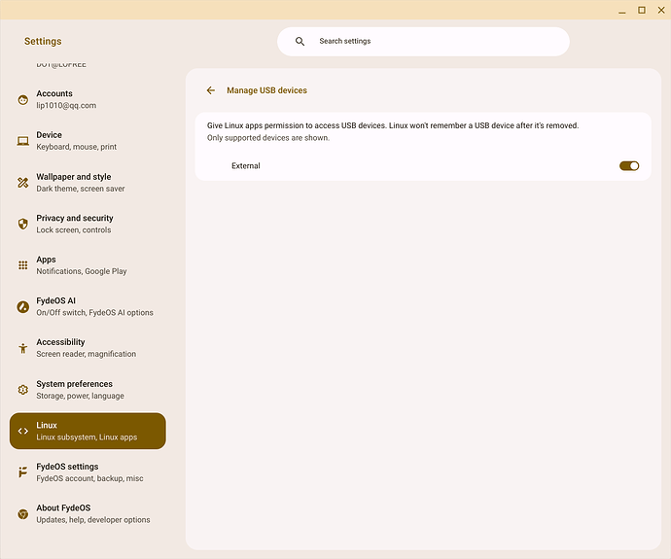Open the Wallpaper and style label
Screen dimensions: 671x559
[x=74, y=177]
